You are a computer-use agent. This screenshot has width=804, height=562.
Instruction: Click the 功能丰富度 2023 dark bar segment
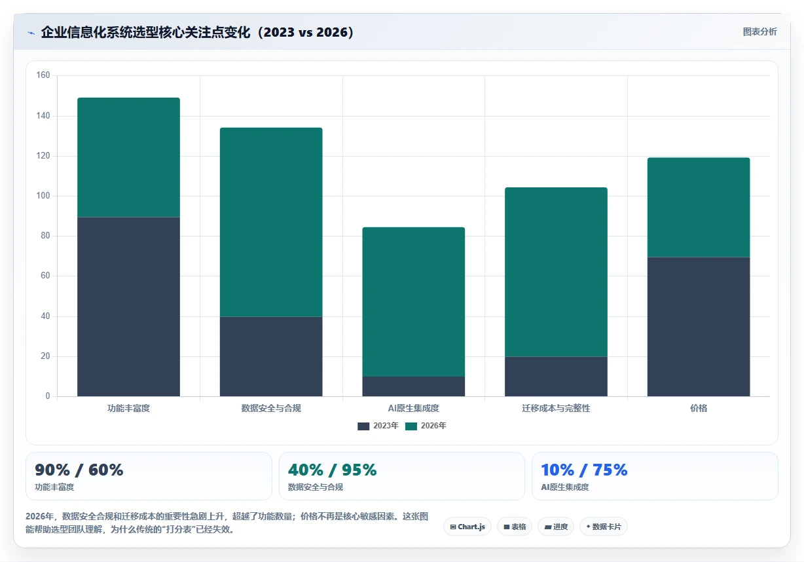128,307
